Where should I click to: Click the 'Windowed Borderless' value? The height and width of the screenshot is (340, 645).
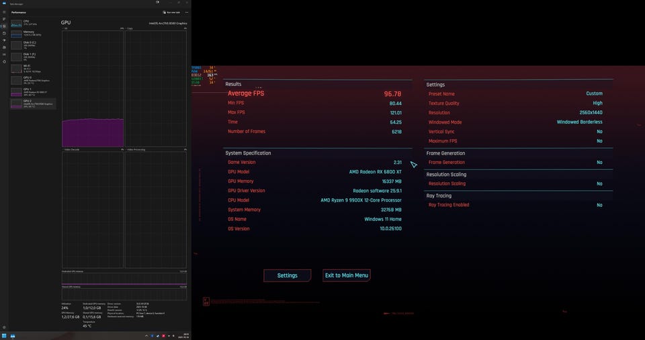[580, 122]
